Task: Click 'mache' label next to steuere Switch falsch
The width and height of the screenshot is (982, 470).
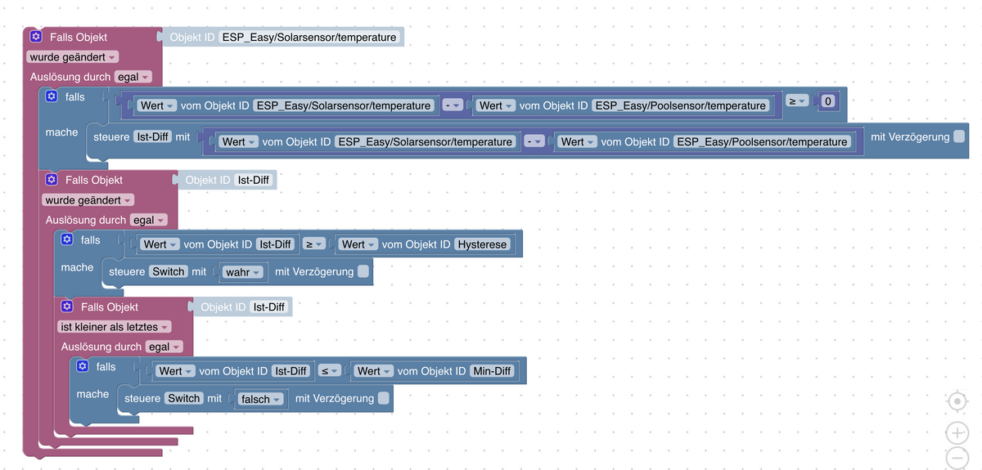Action: pyautogui.click(x=92, y=394)
